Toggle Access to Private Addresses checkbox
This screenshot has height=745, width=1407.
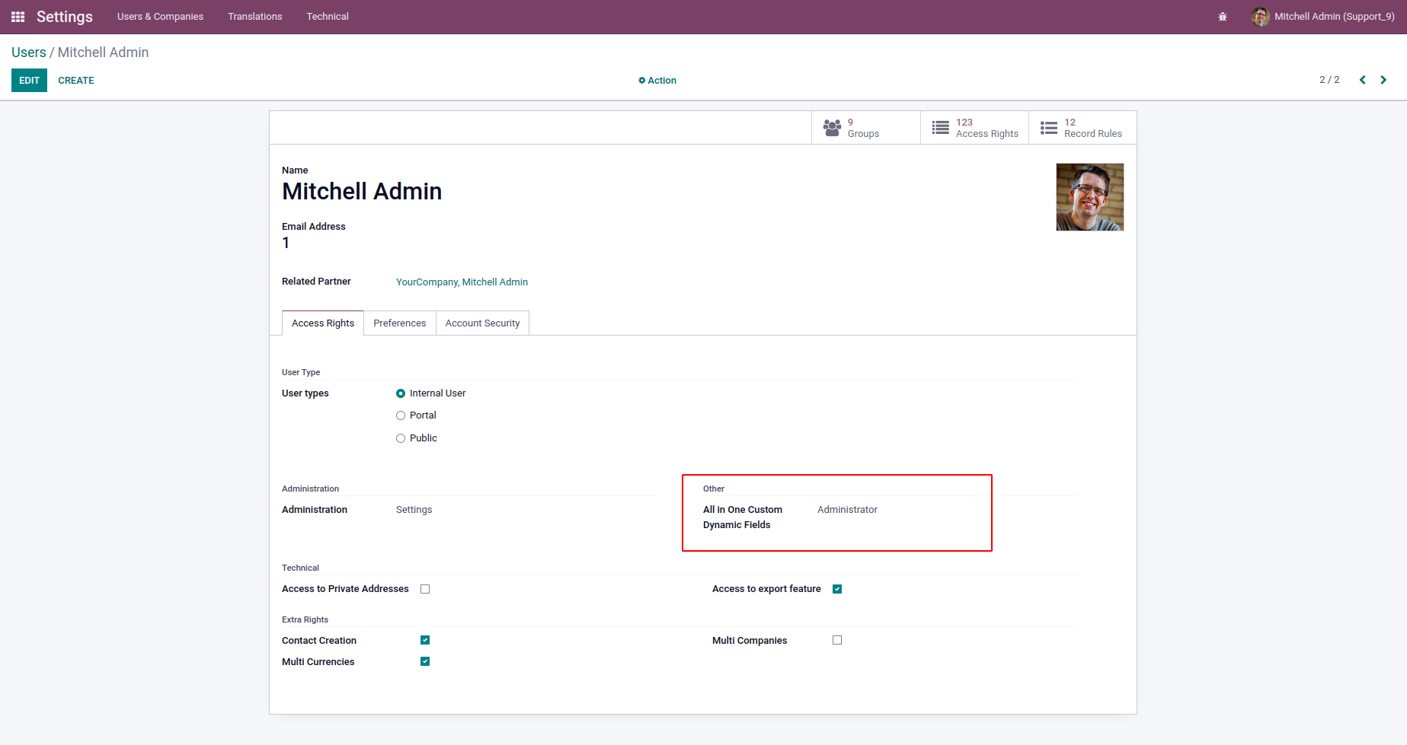[x=425, y=589]
